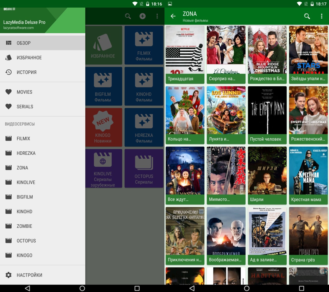Open the BIGFILM Фильмы tile
329x292 pixels.
[104, 86]
